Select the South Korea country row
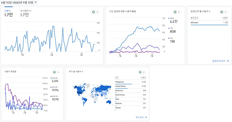Screen dimensions: 232x122 (x=131, y=95)
